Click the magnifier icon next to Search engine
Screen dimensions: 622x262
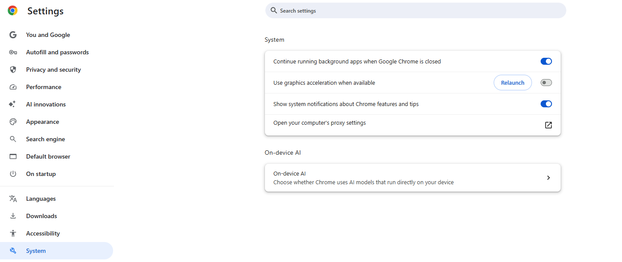point(13,139)
